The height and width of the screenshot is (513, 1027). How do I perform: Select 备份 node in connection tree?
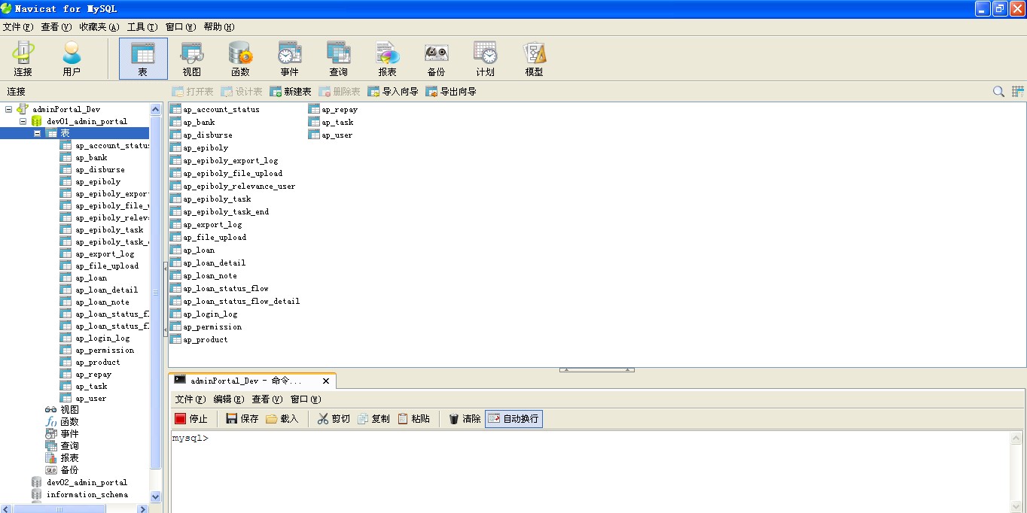(x=69, y=470)
